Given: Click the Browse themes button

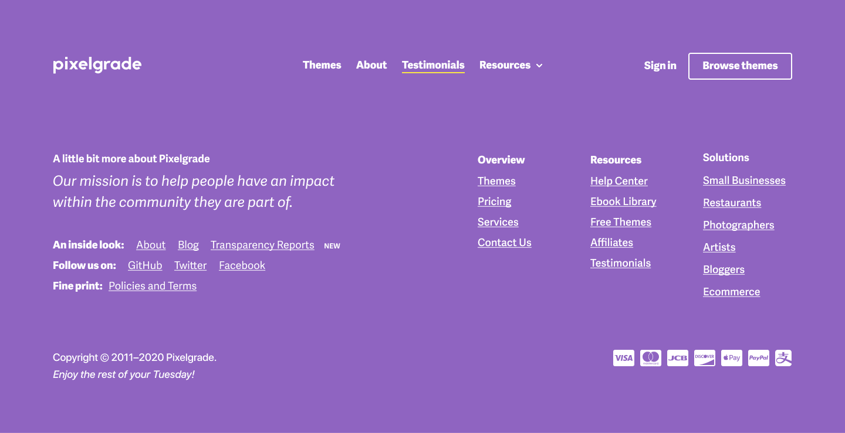Looking at the screenshot, I should (x=740, y=66).
